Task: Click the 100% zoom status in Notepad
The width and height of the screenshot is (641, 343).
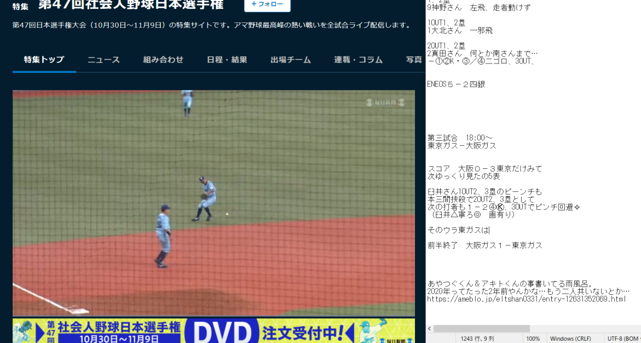Action: pyautogui.click(x=533, y=339)
